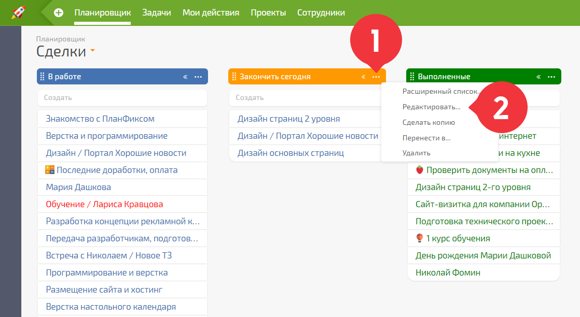Click three-dot menu of Закончить сегодня column

(376, 77)
